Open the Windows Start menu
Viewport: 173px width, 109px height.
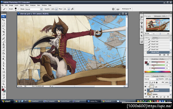coord(7,101)
